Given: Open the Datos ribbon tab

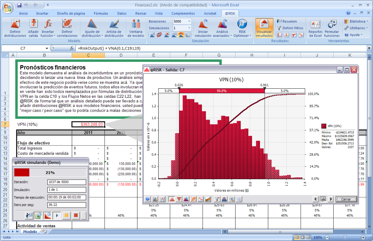Looking at the screenshot, I should [x=122, y=13].
